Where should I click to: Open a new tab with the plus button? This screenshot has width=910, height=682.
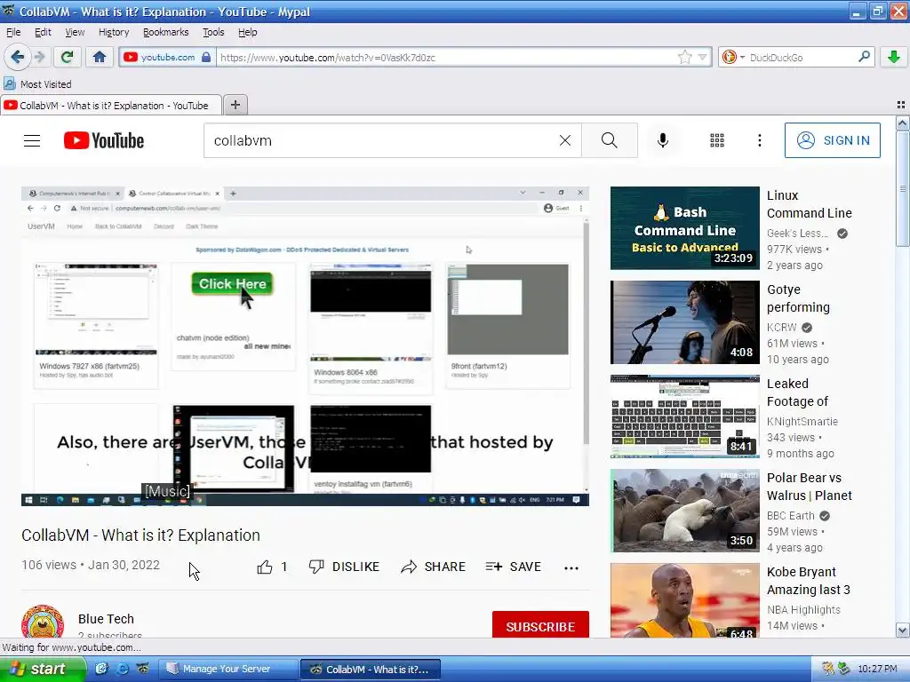[x=235, y=105]
